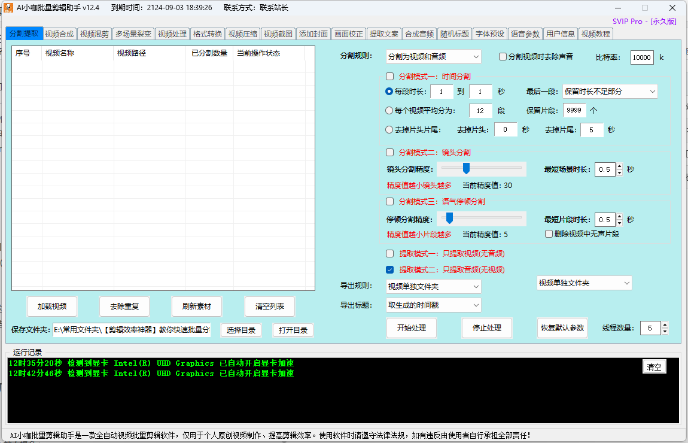The width and height of the screenshot is (688, 443).
Task: Click the 已分割数量 column header
Action: click(209, 53)
